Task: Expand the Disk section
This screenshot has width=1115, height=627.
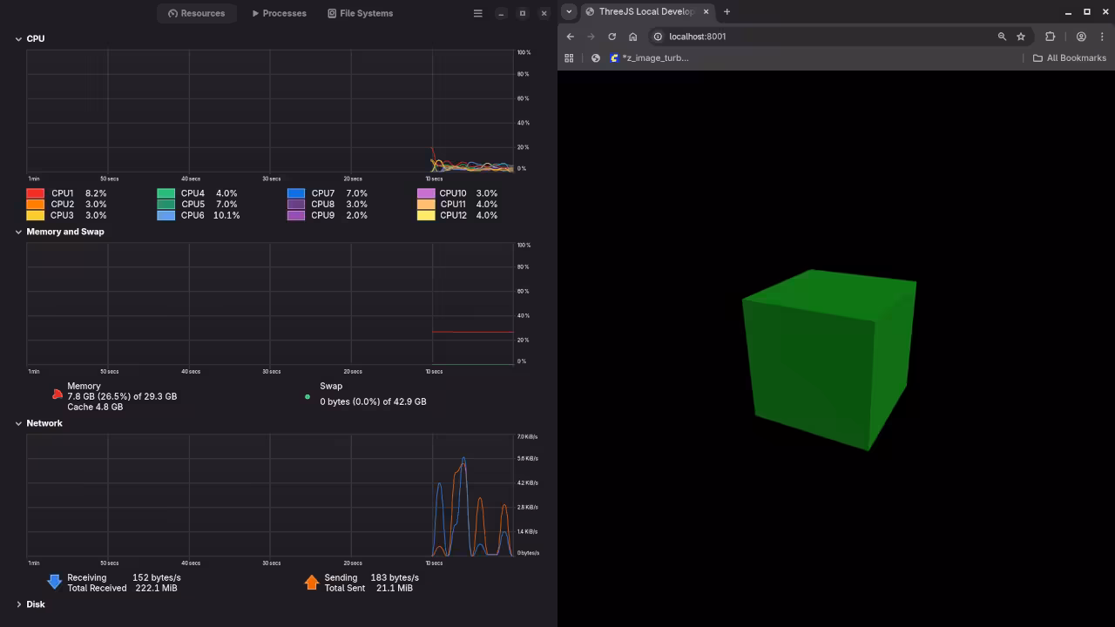Action: click(19, 603)
